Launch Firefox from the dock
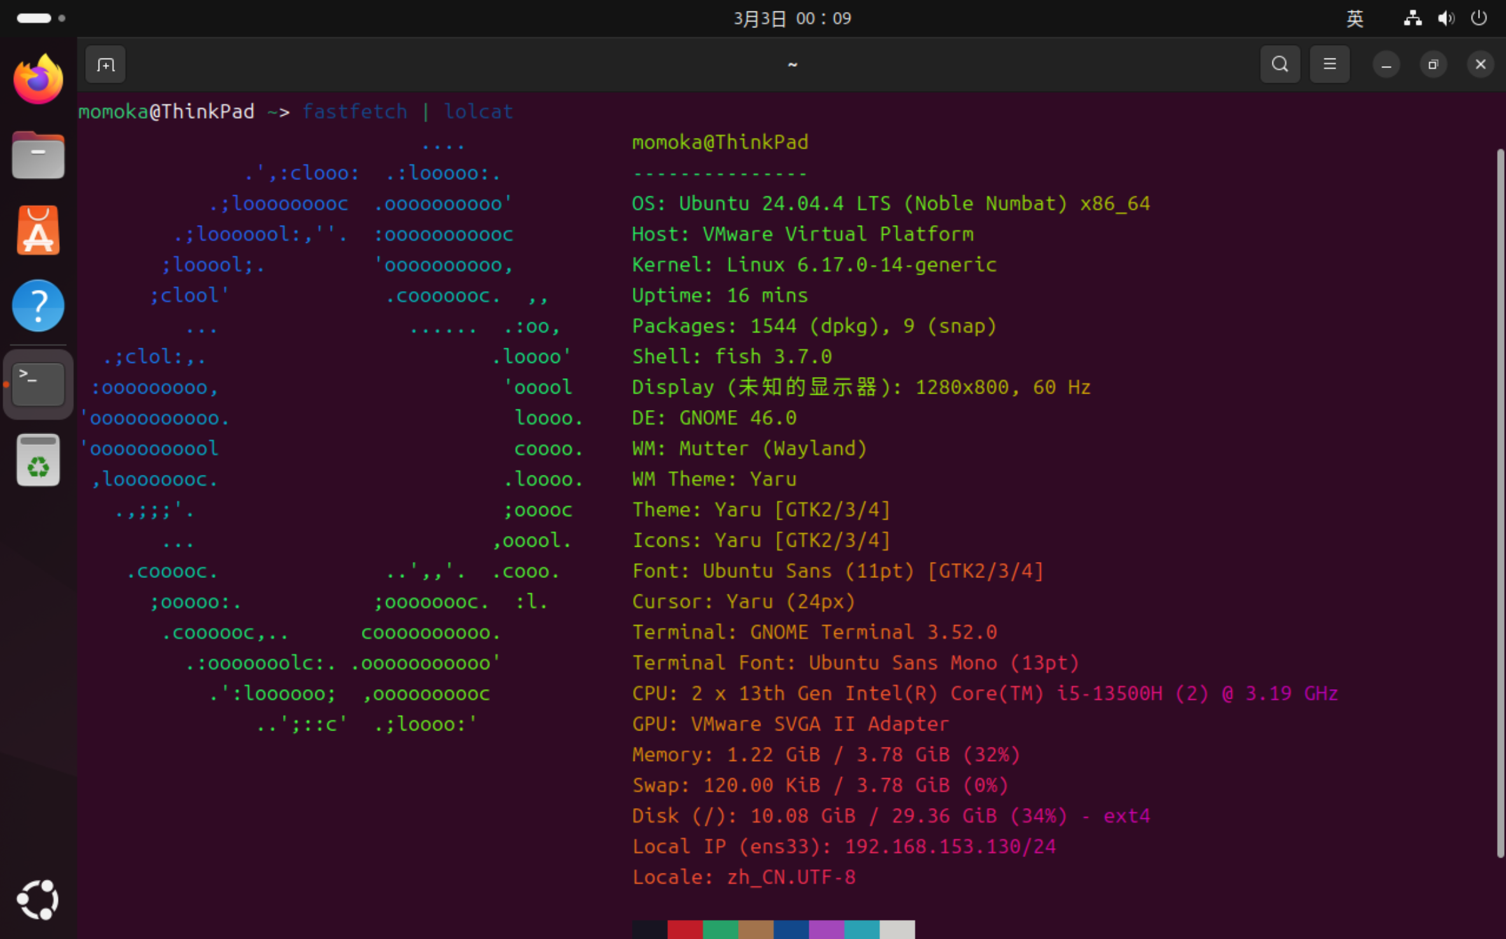 (38, 79)
